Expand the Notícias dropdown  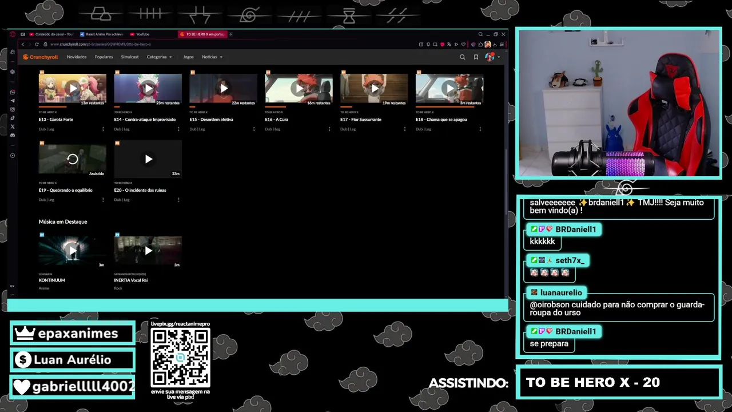point(212,57)
